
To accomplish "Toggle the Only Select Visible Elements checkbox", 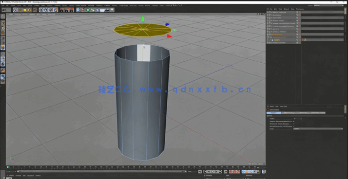I will tap(294, 124).
